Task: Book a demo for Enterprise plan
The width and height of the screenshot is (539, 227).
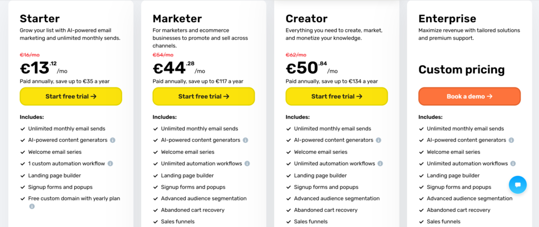Action: pos(469,96)
